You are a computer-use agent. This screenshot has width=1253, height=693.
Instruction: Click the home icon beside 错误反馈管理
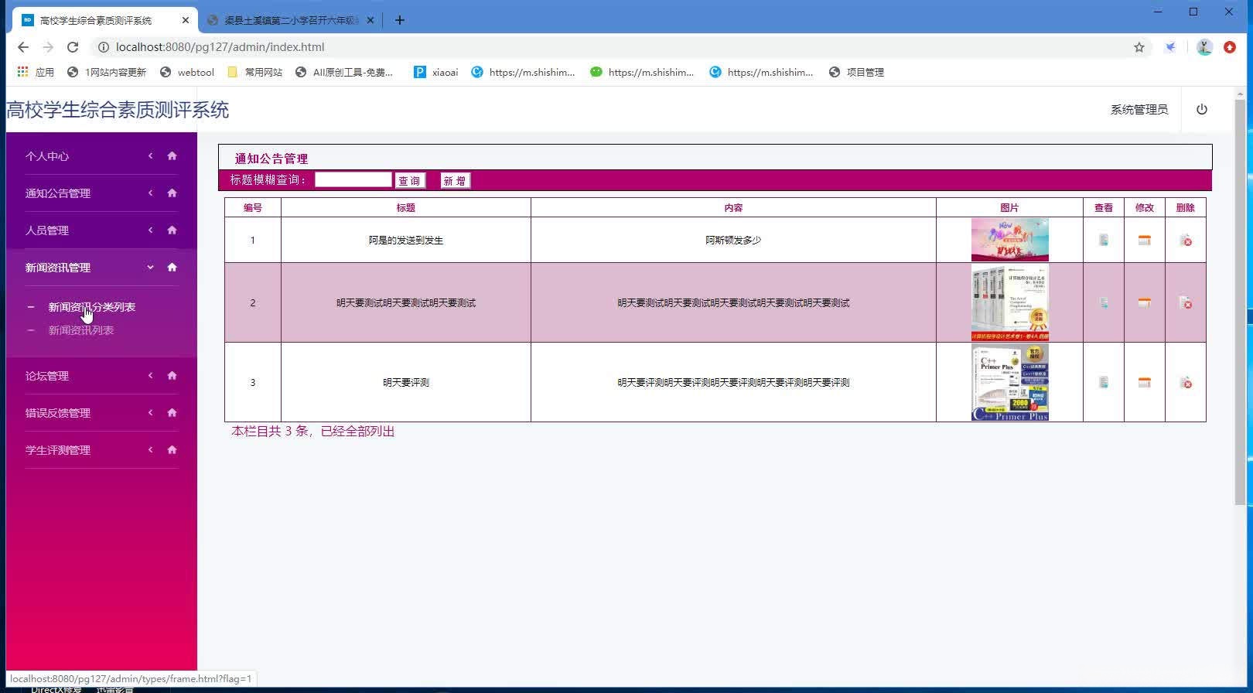pos(172,412)
